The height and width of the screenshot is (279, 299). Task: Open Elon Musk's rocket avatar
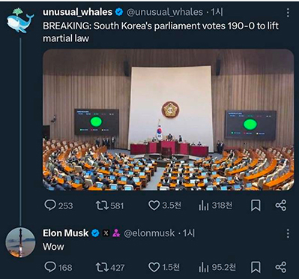[20, 242]
